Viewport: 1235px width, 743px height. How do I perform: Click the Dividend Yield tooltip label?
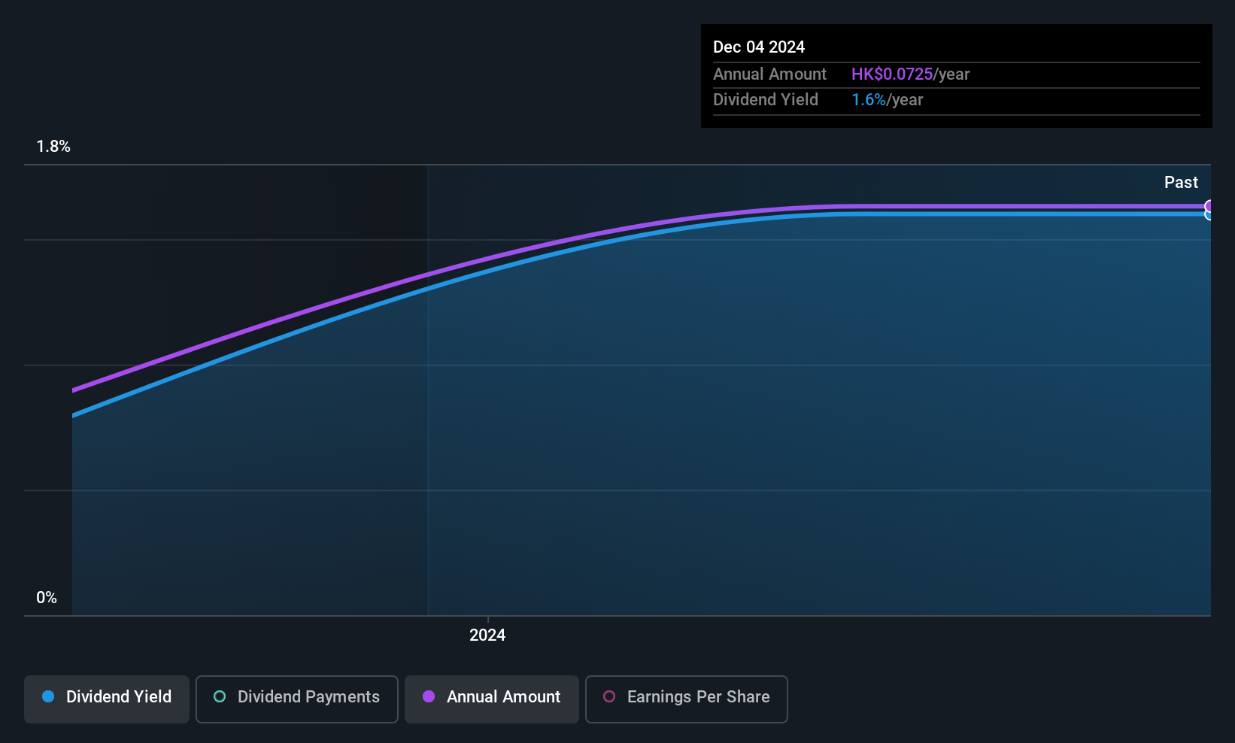(x=766, y=100)
